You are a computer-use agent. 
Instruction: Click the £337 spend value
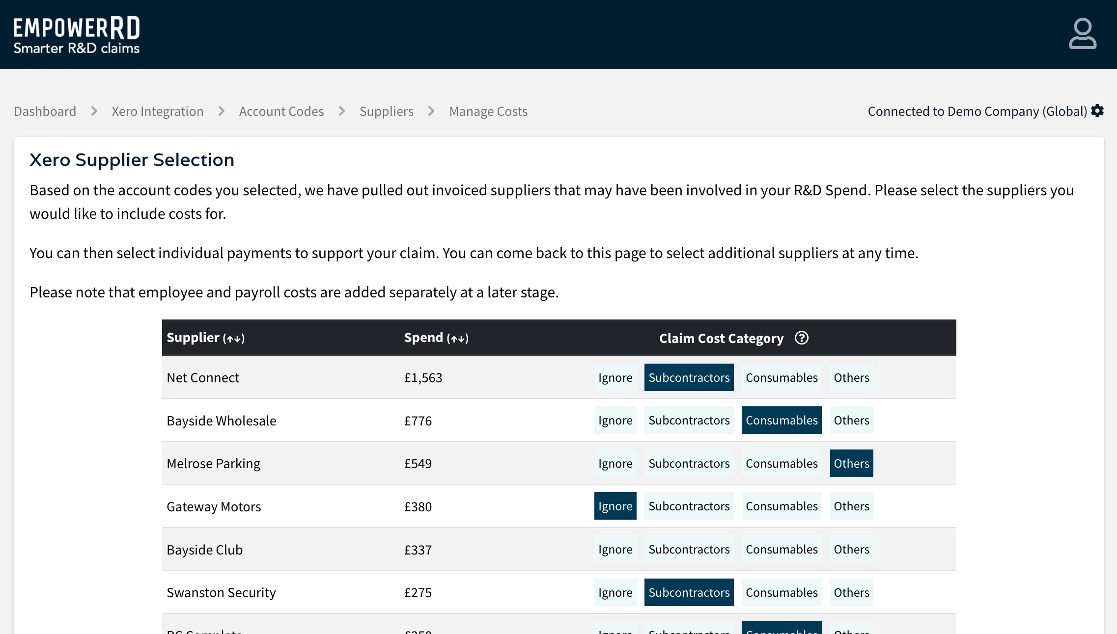coord(418,550)
